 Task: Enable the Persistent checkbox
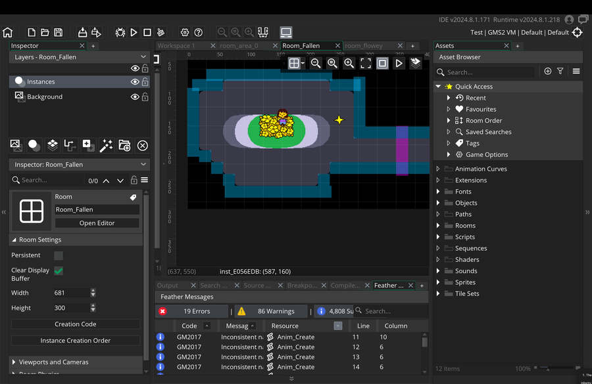59,255
